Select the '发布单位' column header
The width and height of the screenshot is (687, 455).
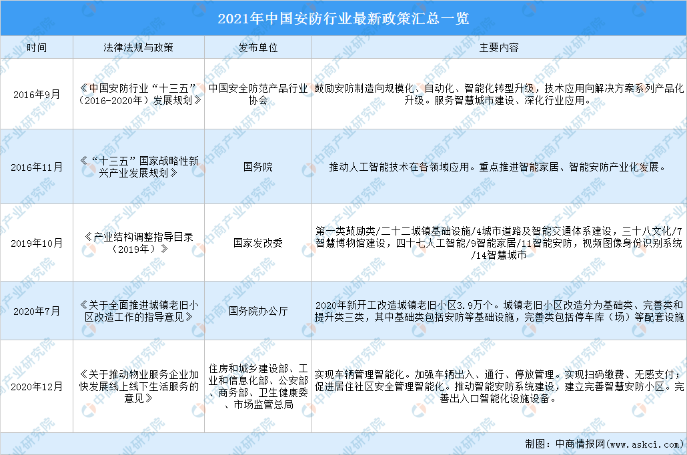[x=258, y=47]
